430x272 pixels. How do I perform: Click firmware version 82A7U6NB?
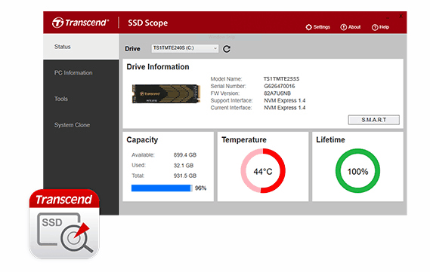(277, 93)
